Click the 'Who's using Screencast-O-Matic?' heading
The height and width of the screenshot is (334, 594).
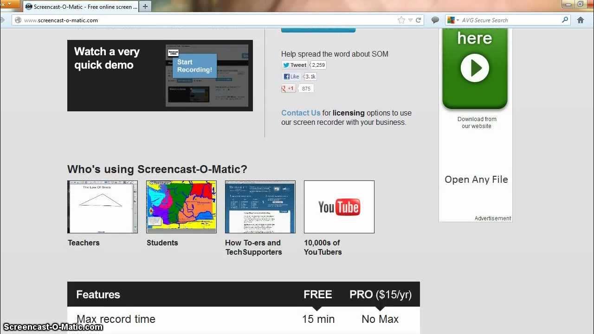coord(157,169)
